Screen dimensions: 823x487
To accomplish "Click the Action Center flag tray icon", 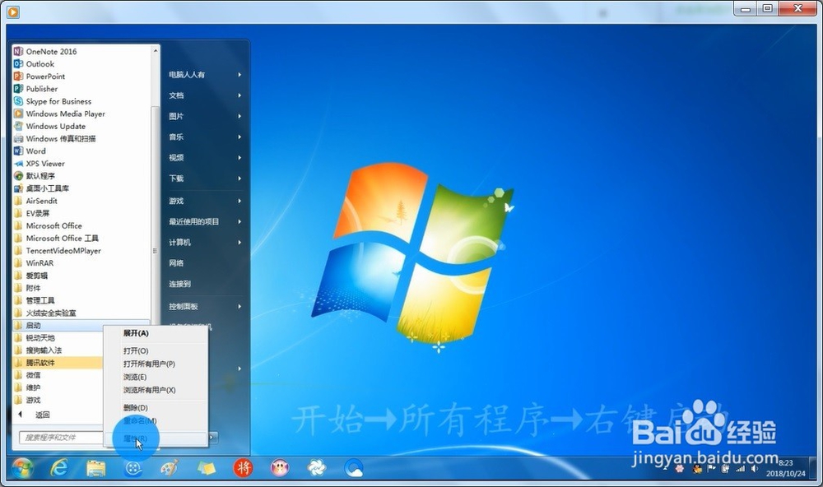I will [x=712, y=468].
